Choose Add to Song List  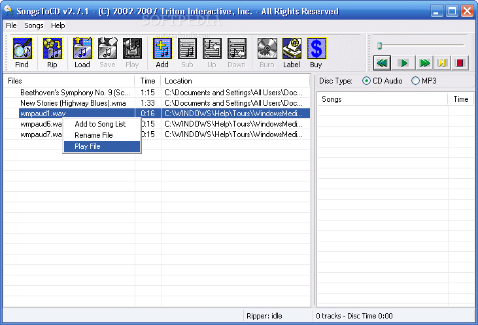(x=102, y=124)
